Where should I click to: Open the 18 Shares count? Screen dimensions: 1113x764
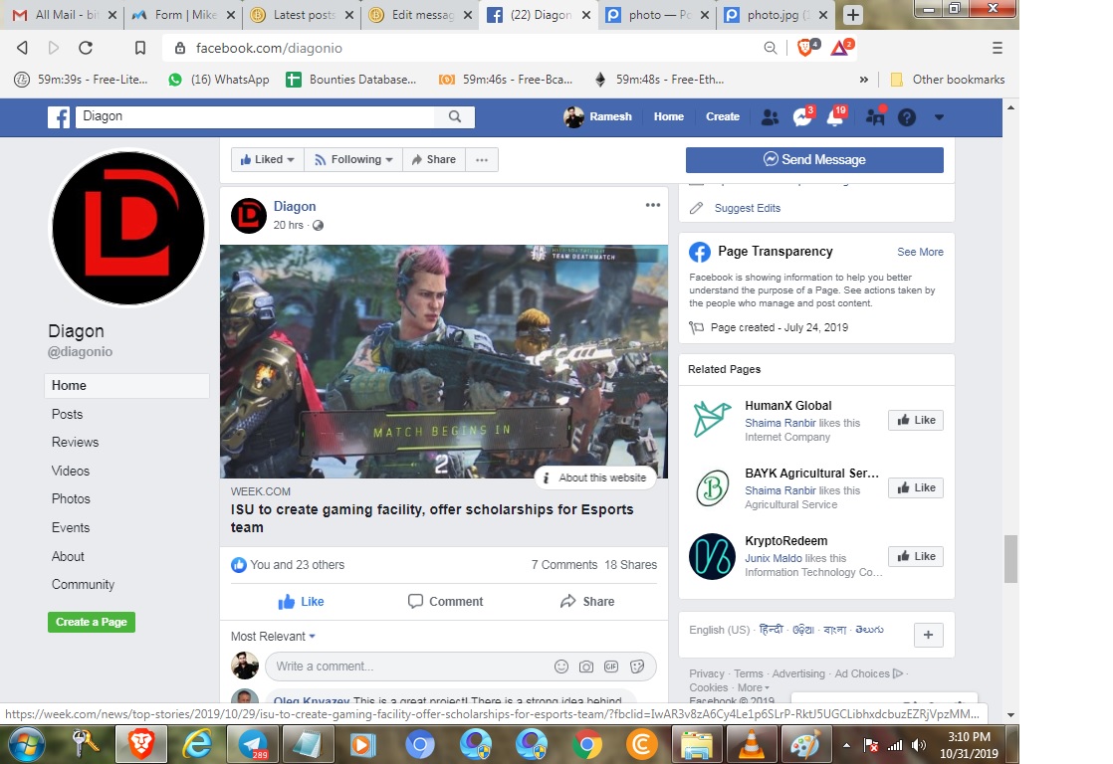tap(631, 565)
